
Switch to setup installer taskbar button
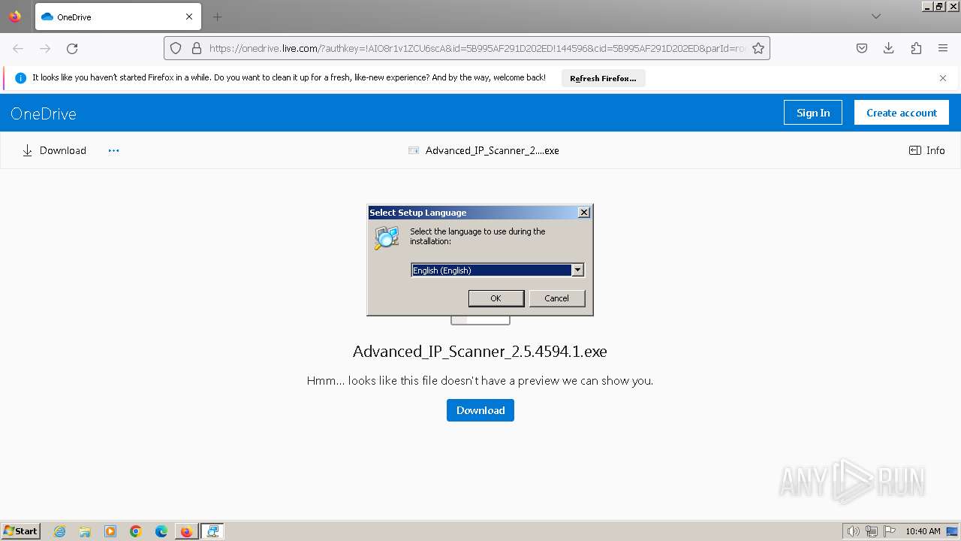tap(212, 531)
